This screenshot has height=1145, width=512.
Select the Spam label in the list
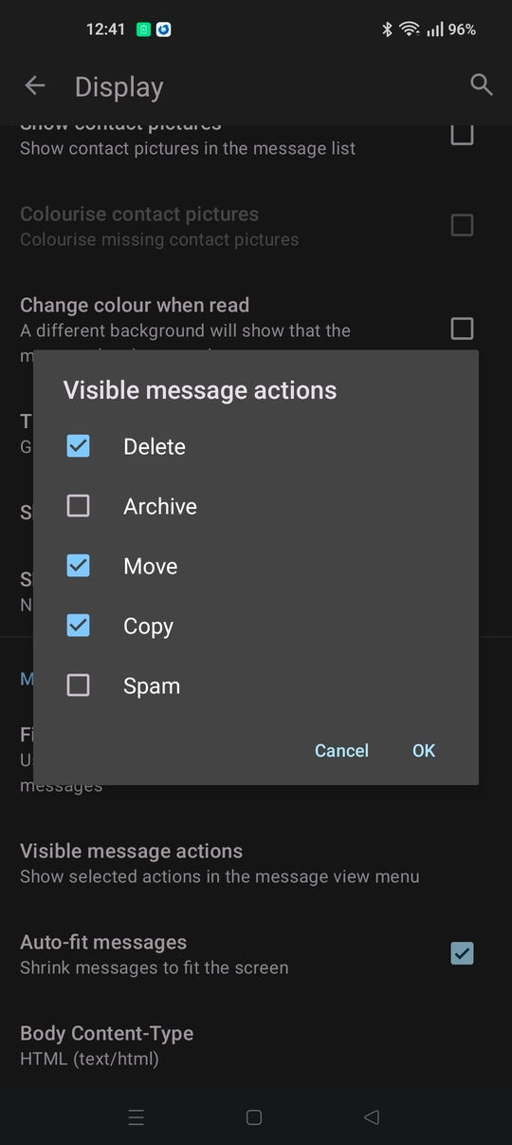point(152,685)
